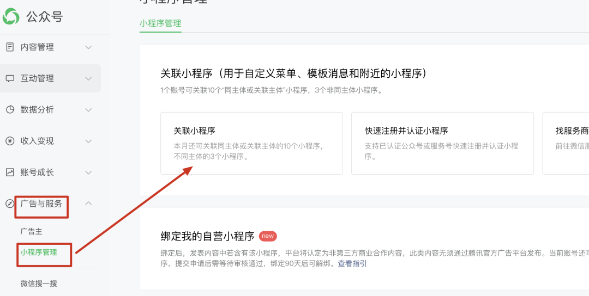Expand the 收入变现 chevron
The height and width of the screenshot is (296, 589).
pyautogui.click(x=88, y=141)
